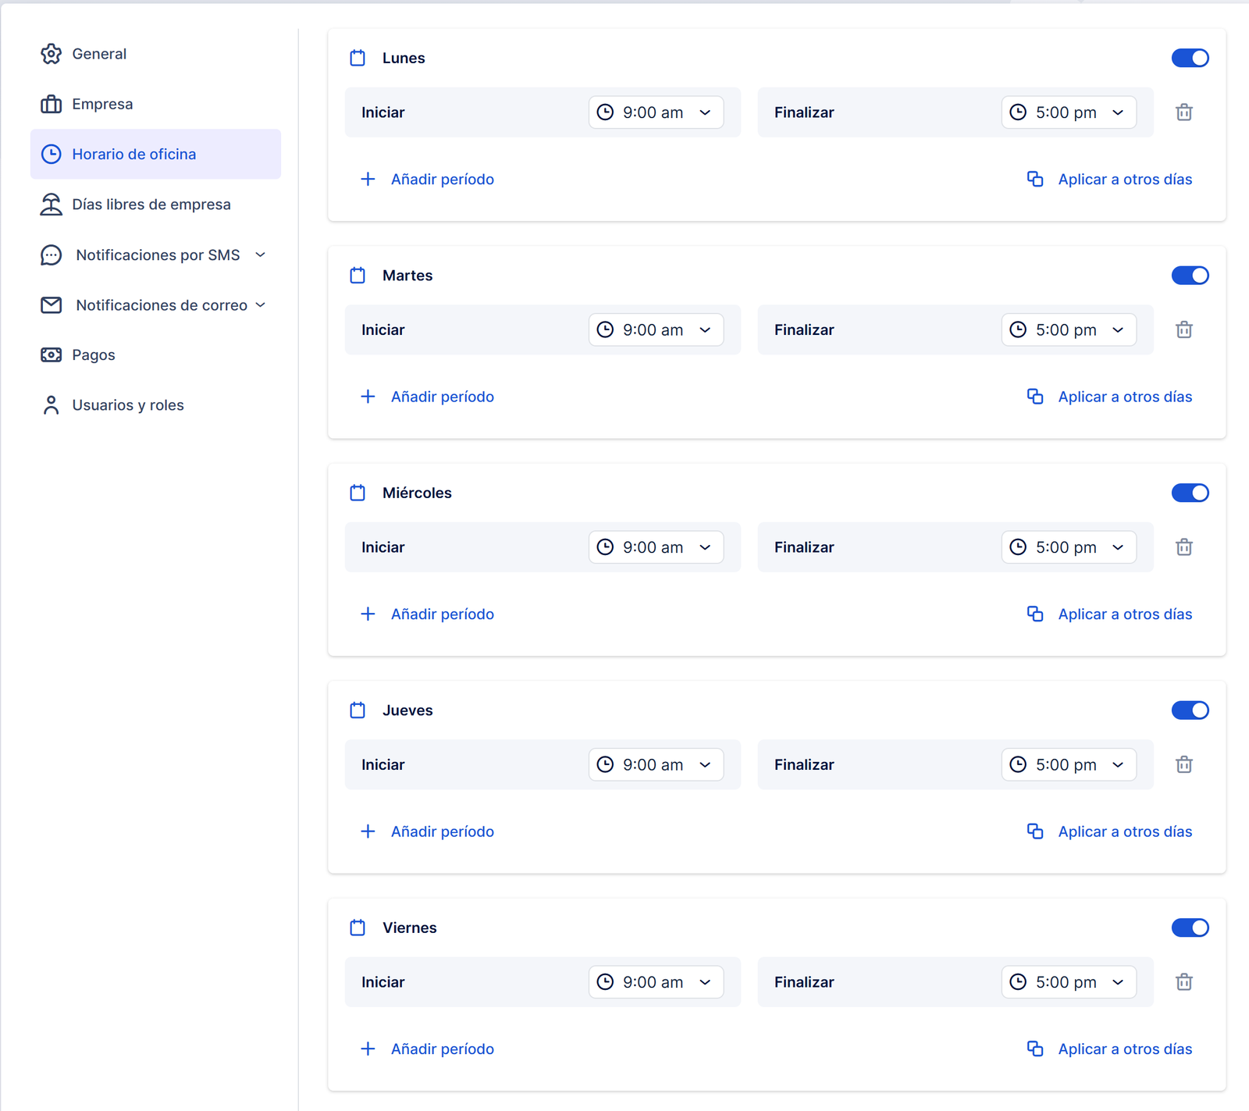Click the copy icon for Martes schedule

[1035, 397]
